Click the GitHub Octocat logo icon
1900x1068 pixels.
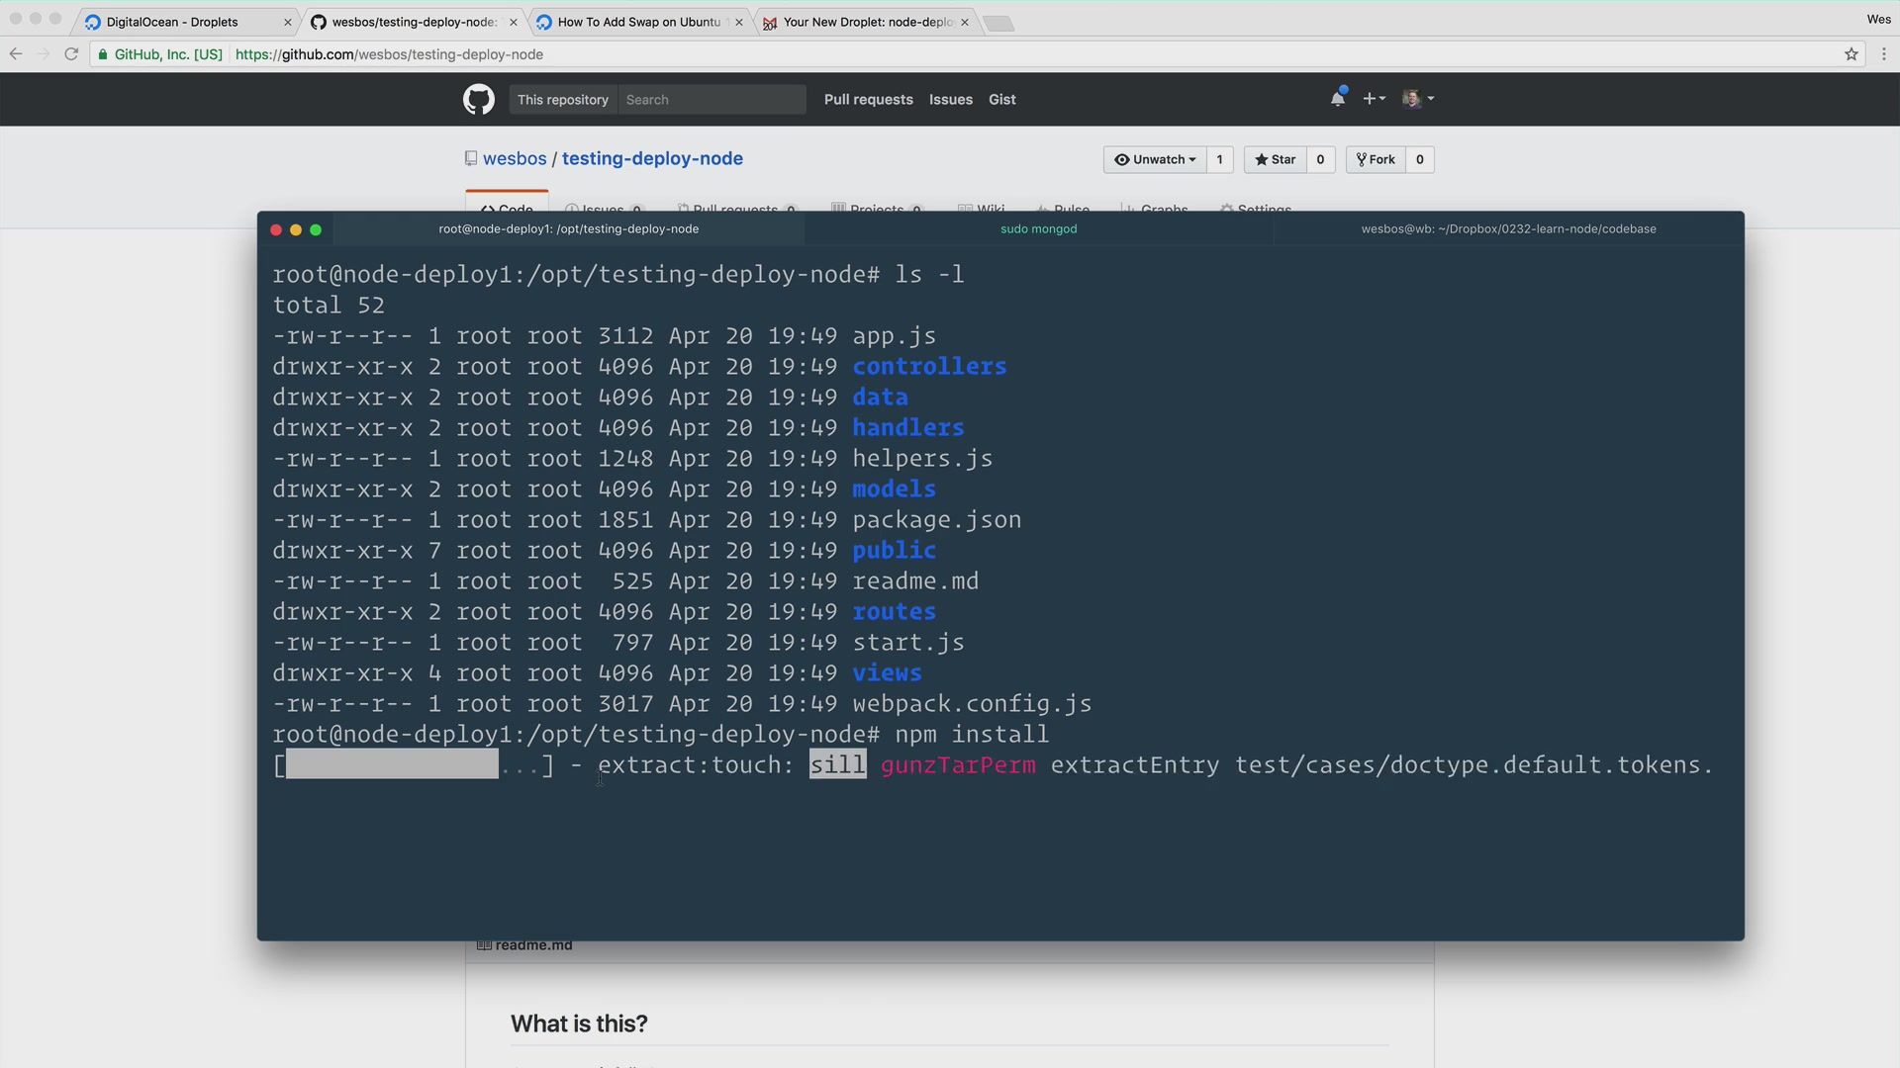[478, 99]
